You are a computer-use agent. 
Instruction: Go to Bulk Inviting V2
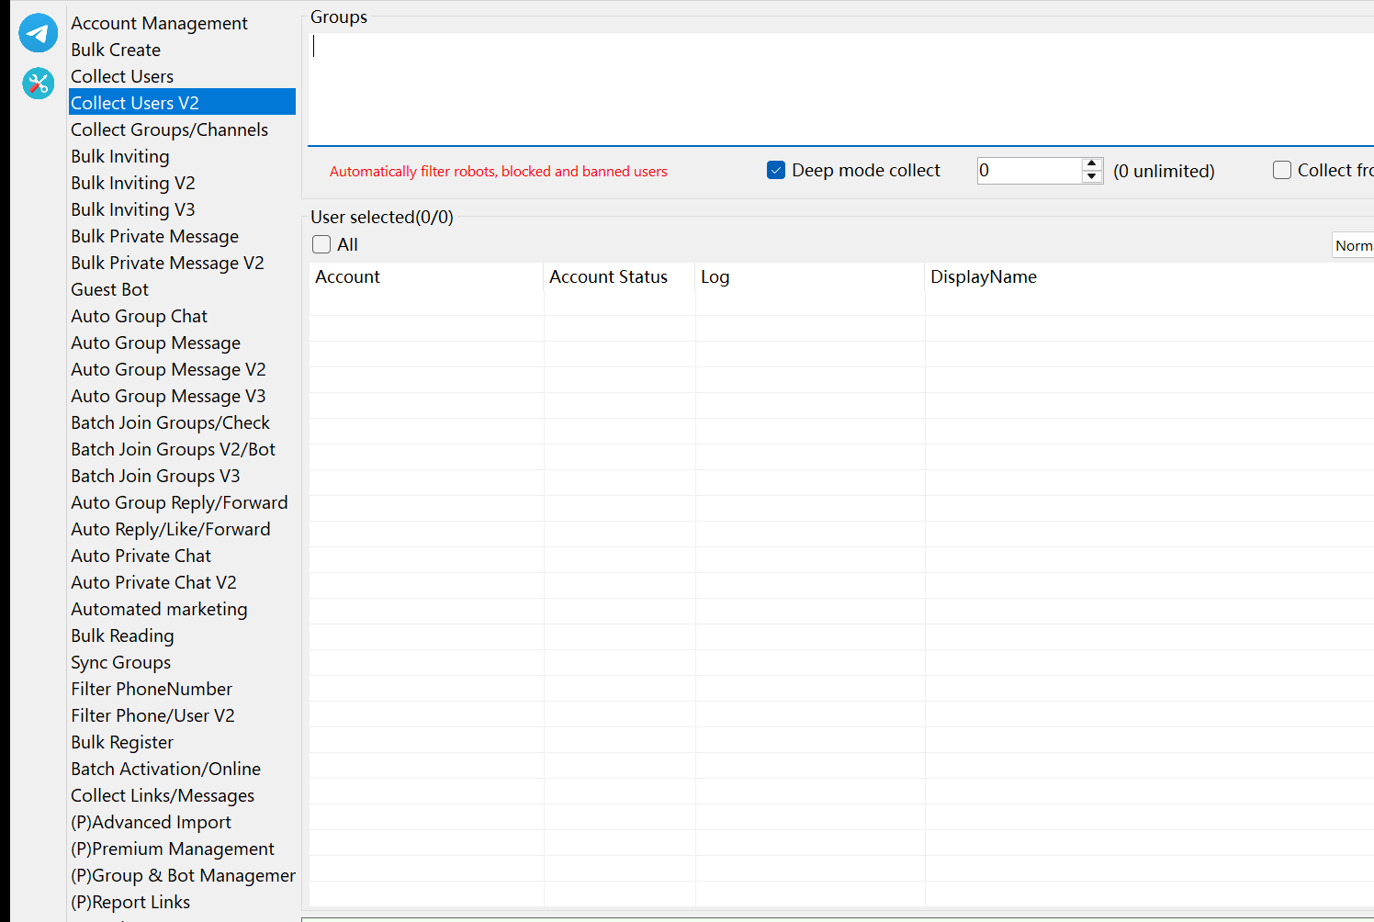133,183
